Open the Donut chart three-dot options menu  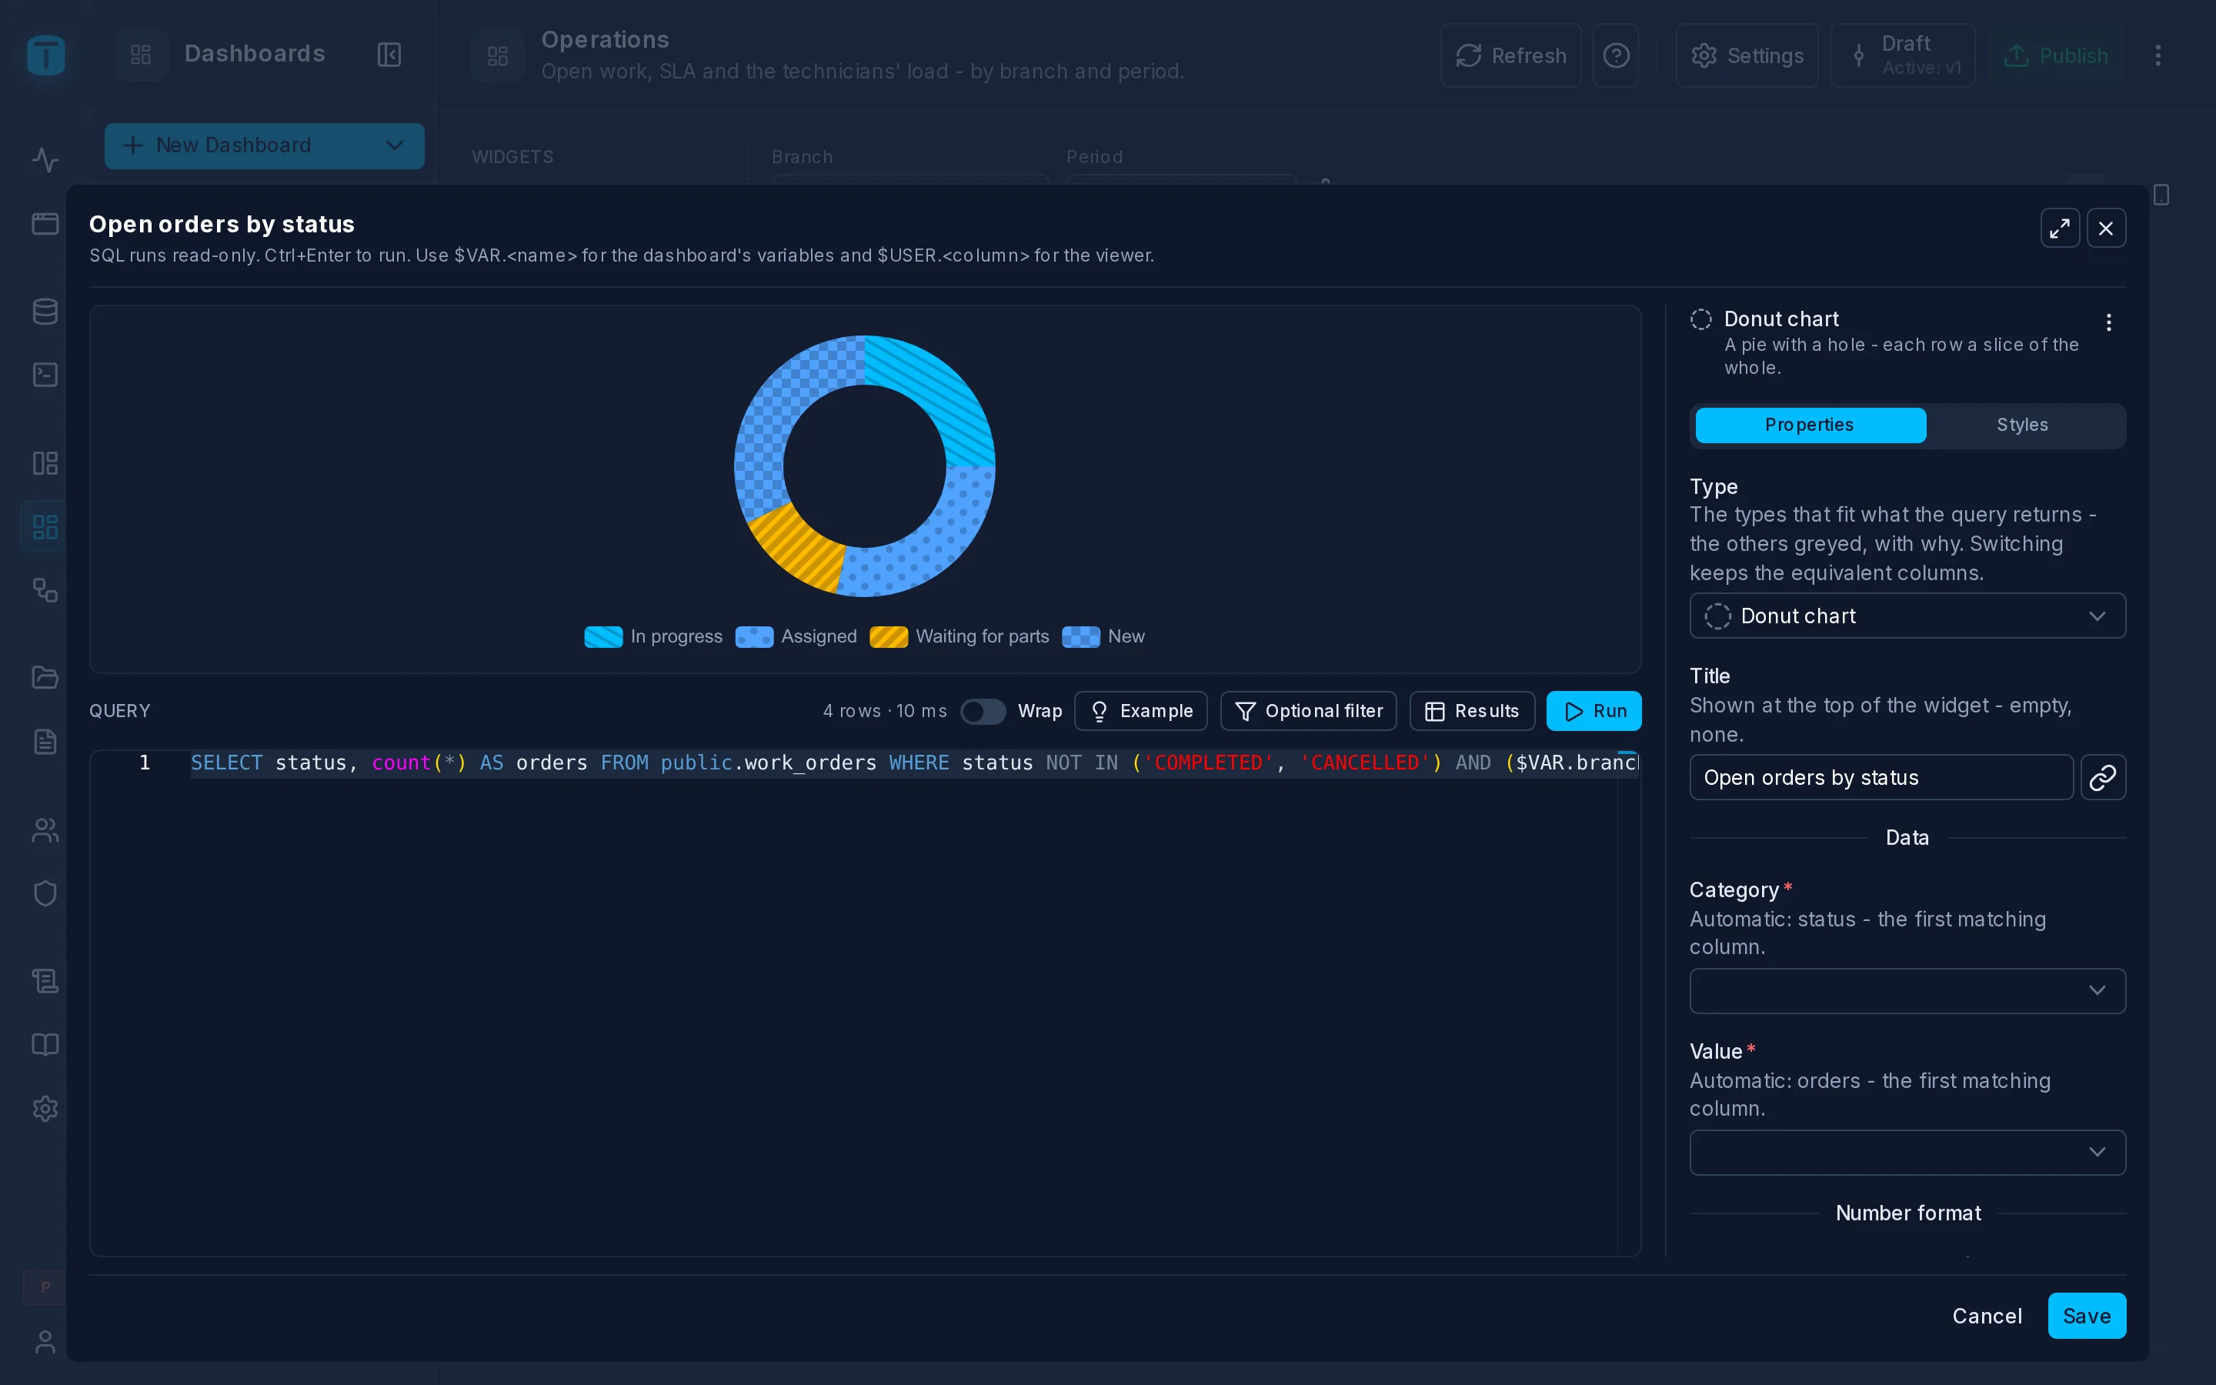pos(2109,322)
